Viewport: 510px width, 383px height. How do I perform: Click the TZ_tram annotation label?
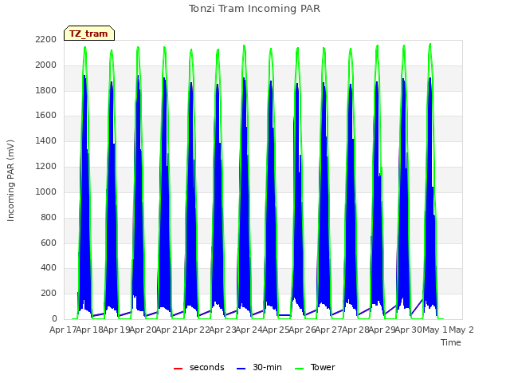[89, 34]
